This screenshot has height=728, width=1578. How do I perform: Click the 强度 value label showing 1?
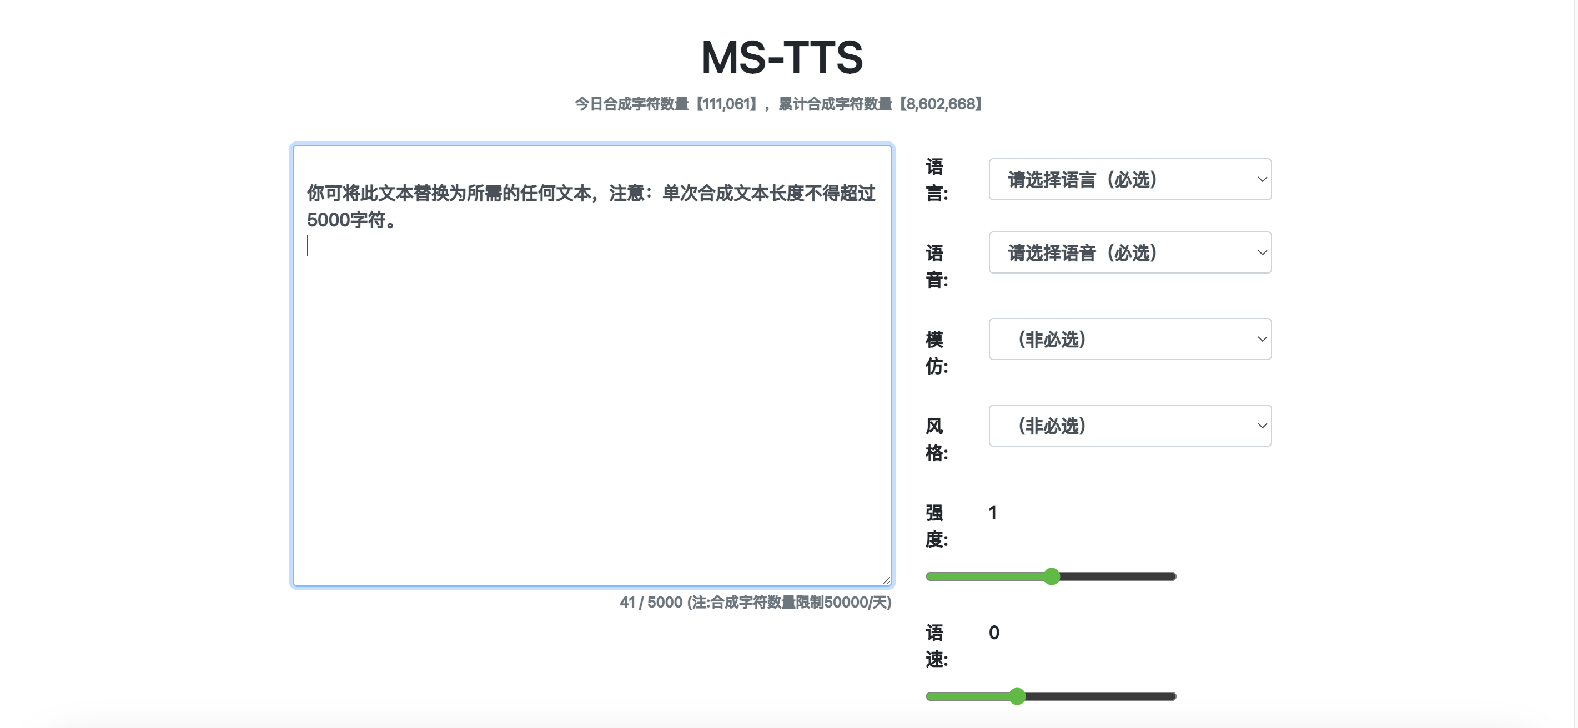993,513
